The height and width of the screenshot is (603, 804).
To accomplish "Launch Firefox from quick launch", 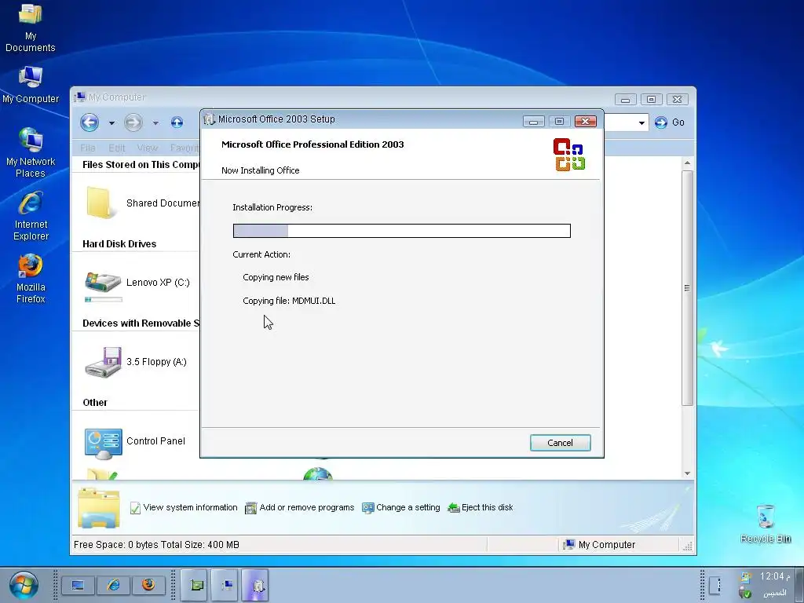I will point(148,585).
